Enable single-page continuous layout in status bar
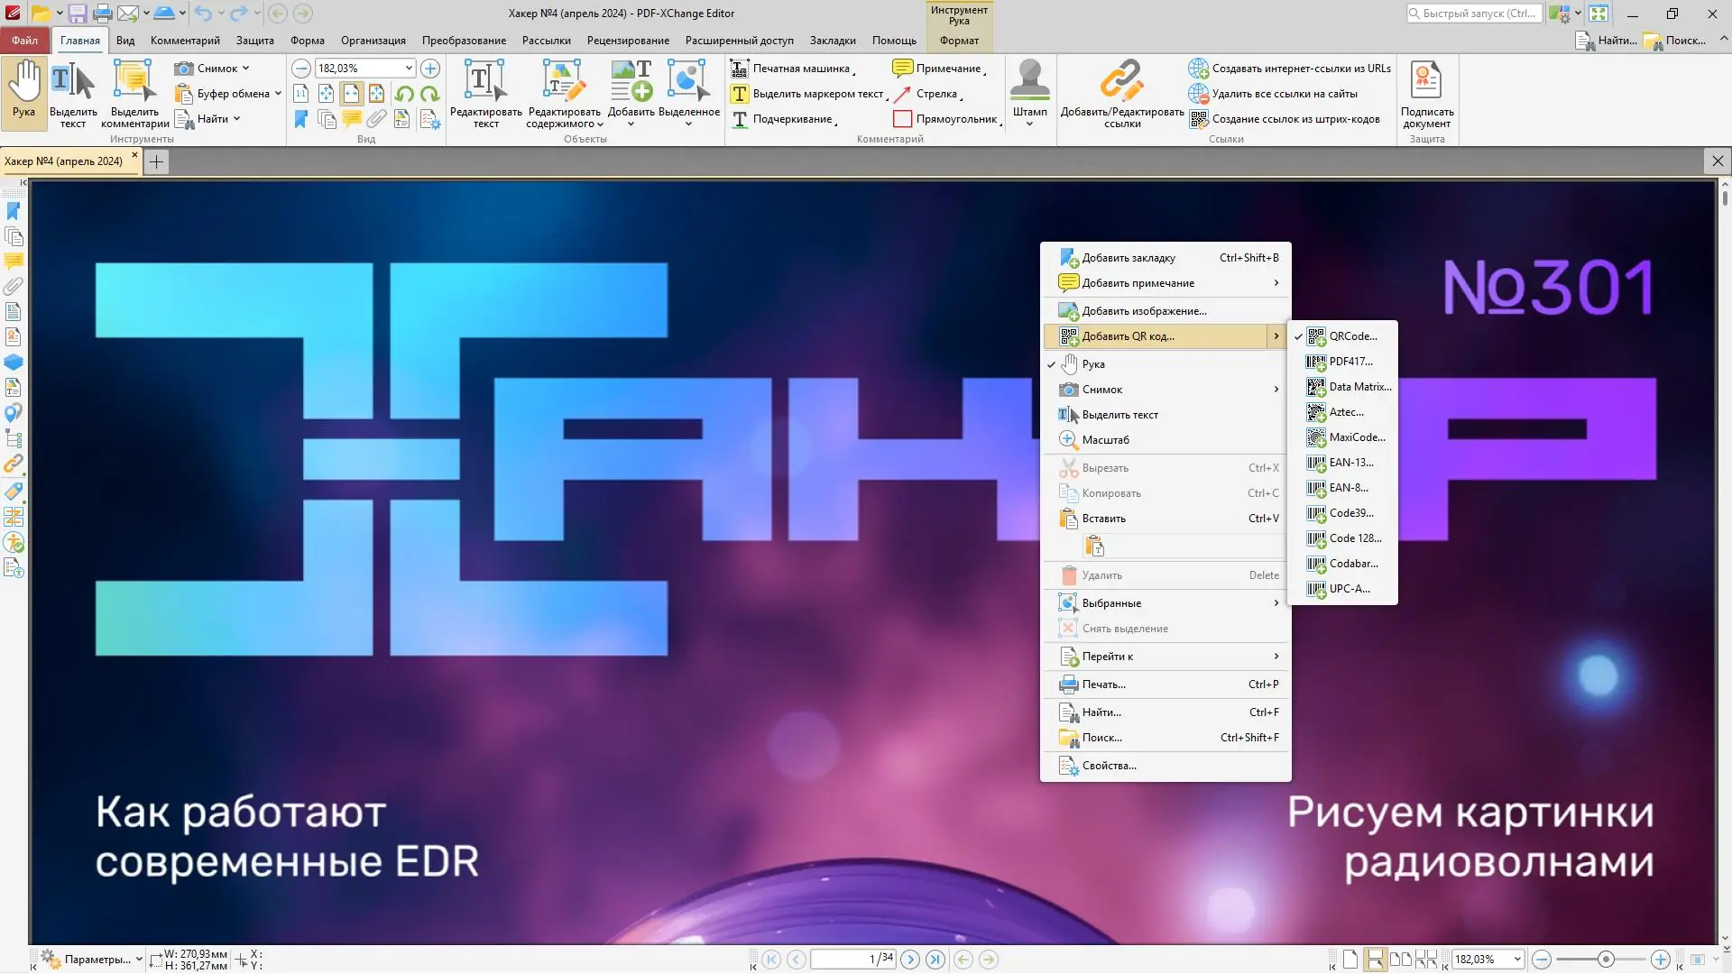1732x974 pixels. coord(1375,960)
